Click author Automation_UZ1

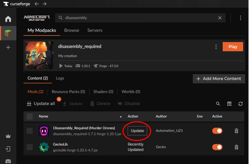click(x=169, y=131)
